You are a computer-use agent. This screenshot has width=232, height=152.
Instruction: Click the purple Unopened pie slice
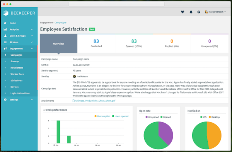pyautogui.click(x=165, y=132)
